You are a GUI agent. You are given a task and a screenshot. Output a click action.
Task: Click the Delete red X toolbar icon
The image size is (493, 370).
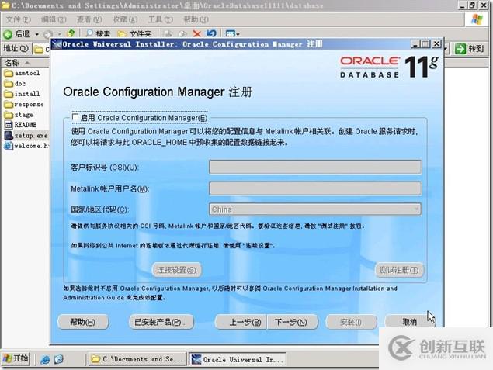click(197, 33)
